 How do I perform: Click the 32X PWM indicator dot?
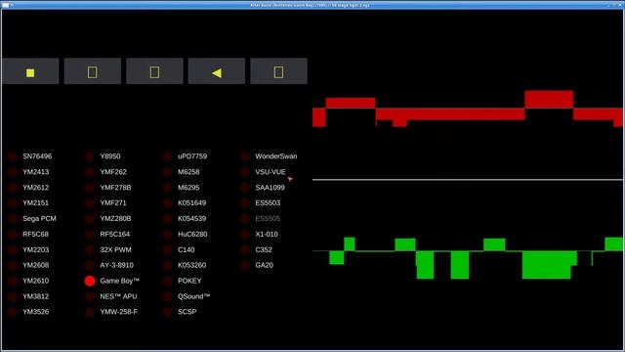coord(90,250)
